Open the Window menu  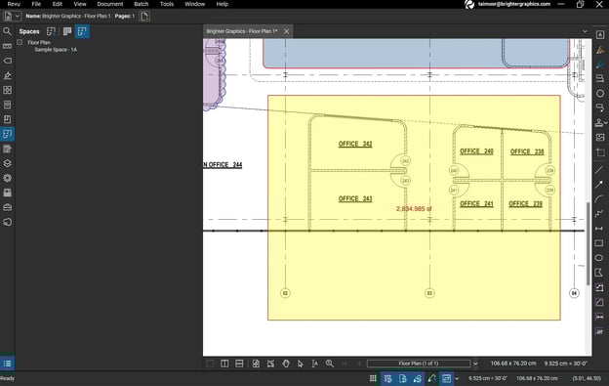194,4
